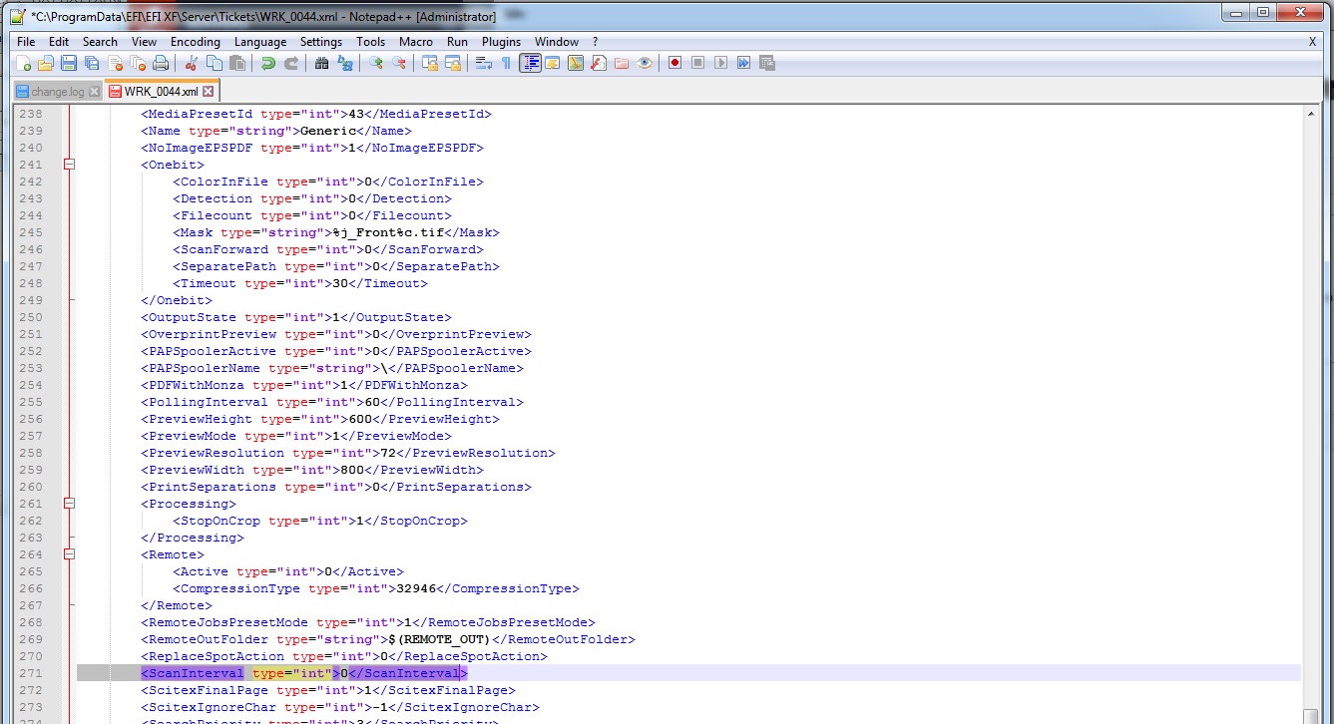
Task: Toggle Show All Characters pilcrow icon
Action: [506, 63]
